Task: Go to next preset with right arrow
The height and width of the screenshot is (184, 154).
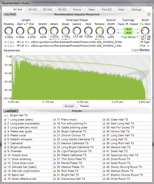Action: coord(7,115)
